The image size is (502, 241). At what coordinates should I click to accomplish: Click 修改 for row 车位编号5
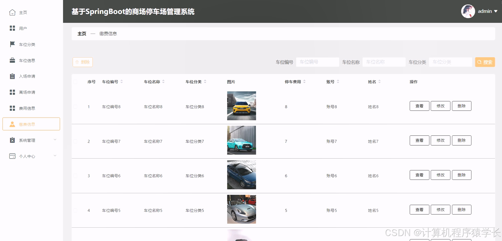[440, 209]
